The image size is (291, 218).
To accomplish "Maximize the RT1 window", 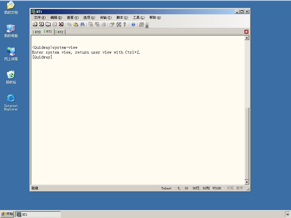I will [x=242, y=11].
